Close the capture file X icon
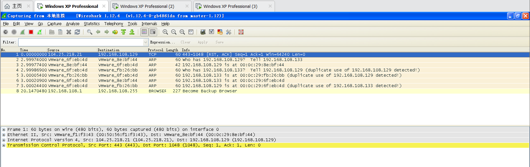 click(69, 32)
